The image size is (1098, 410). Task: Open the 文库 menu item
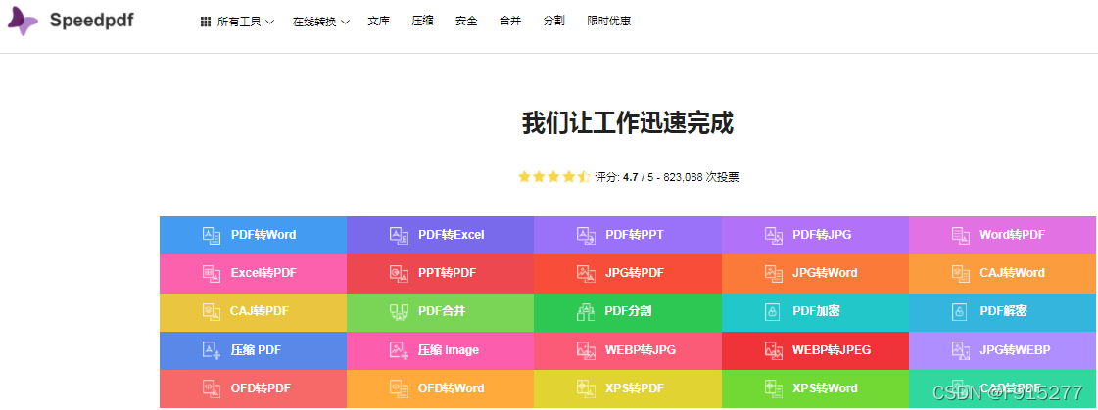click(x=379, y=21)
